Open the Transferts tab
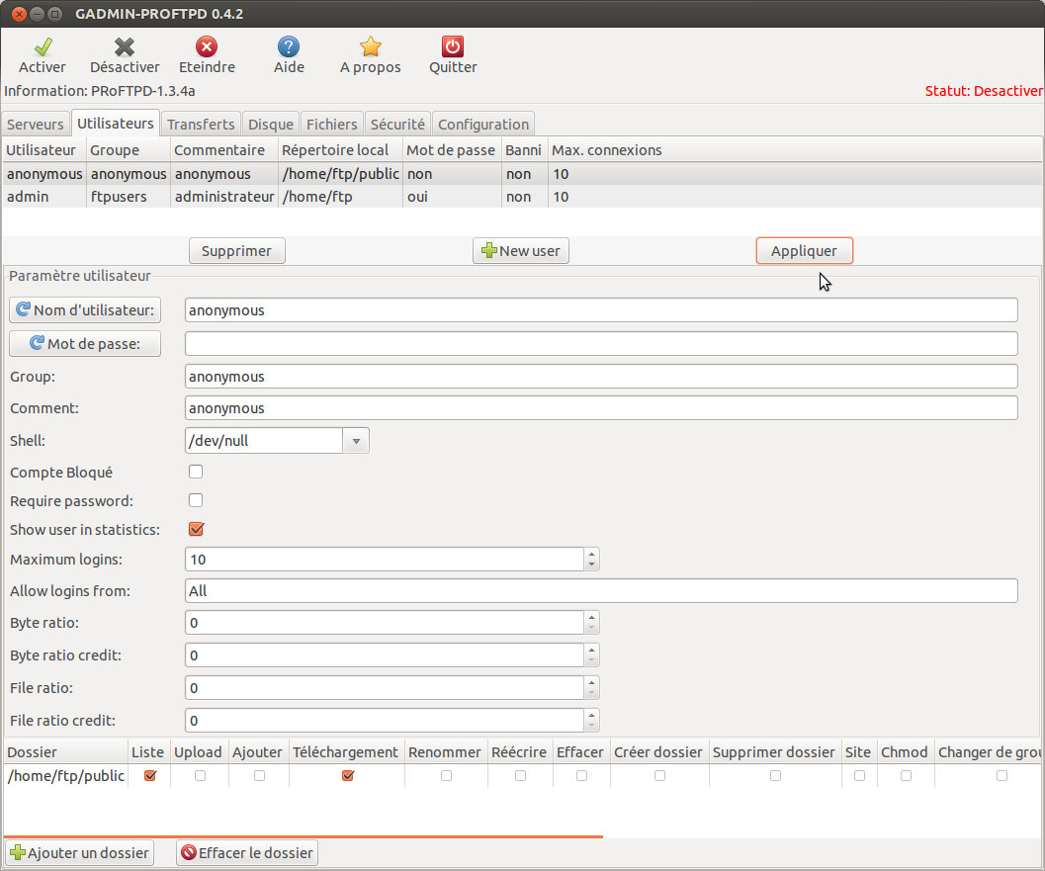1045x871 pixels. 201,125
